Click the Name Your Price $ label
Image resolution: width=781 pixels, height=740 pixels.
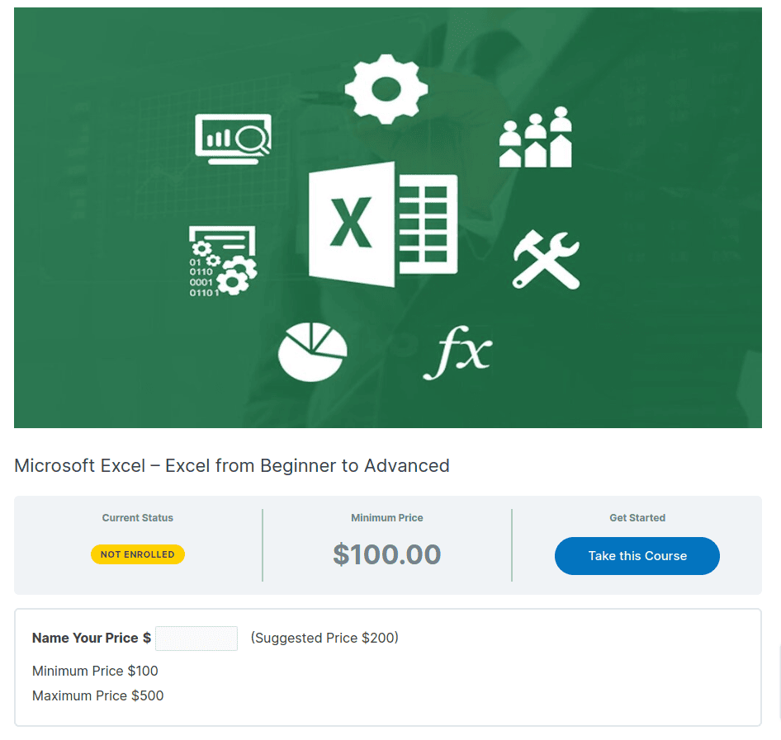coord(92,638)
